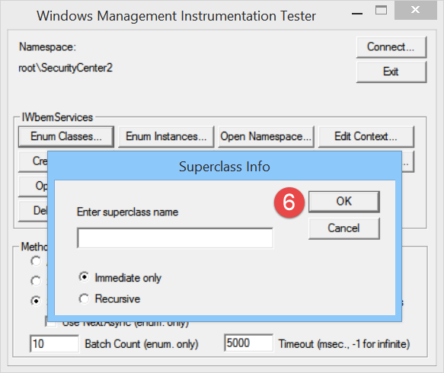The width and height of the screenshot is (444, 373).
Task: Open the Enum Classes... dialog
Action: (66, 137)
